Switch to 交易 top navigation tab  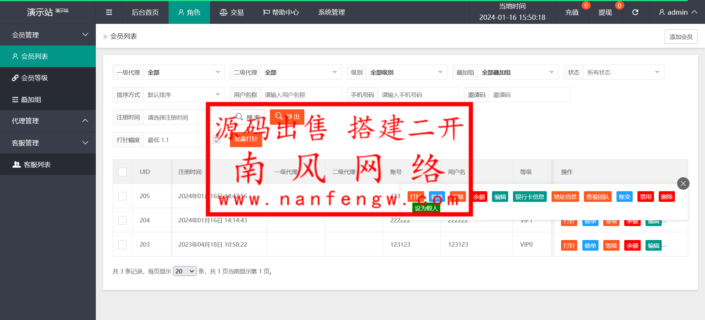(232, 12)
